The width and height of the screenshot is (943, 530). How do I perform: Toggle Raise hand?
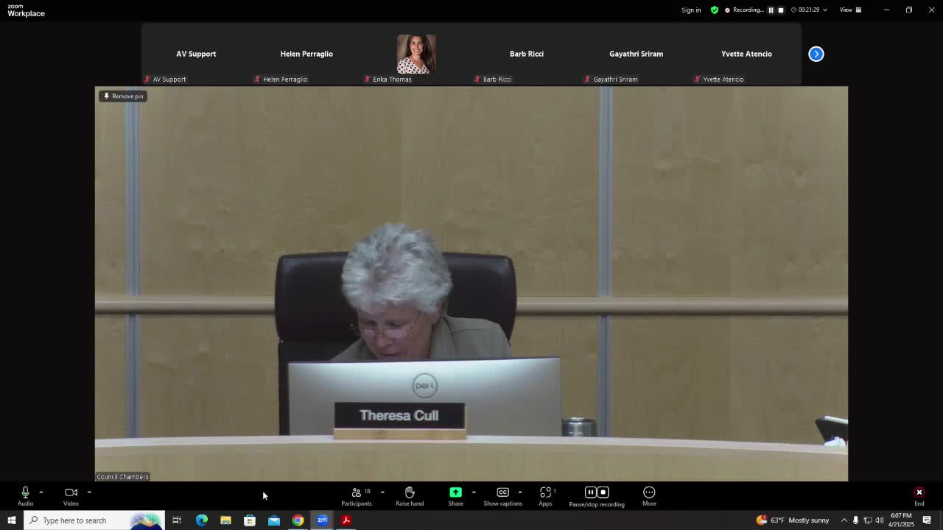click(x=410, y=496)
